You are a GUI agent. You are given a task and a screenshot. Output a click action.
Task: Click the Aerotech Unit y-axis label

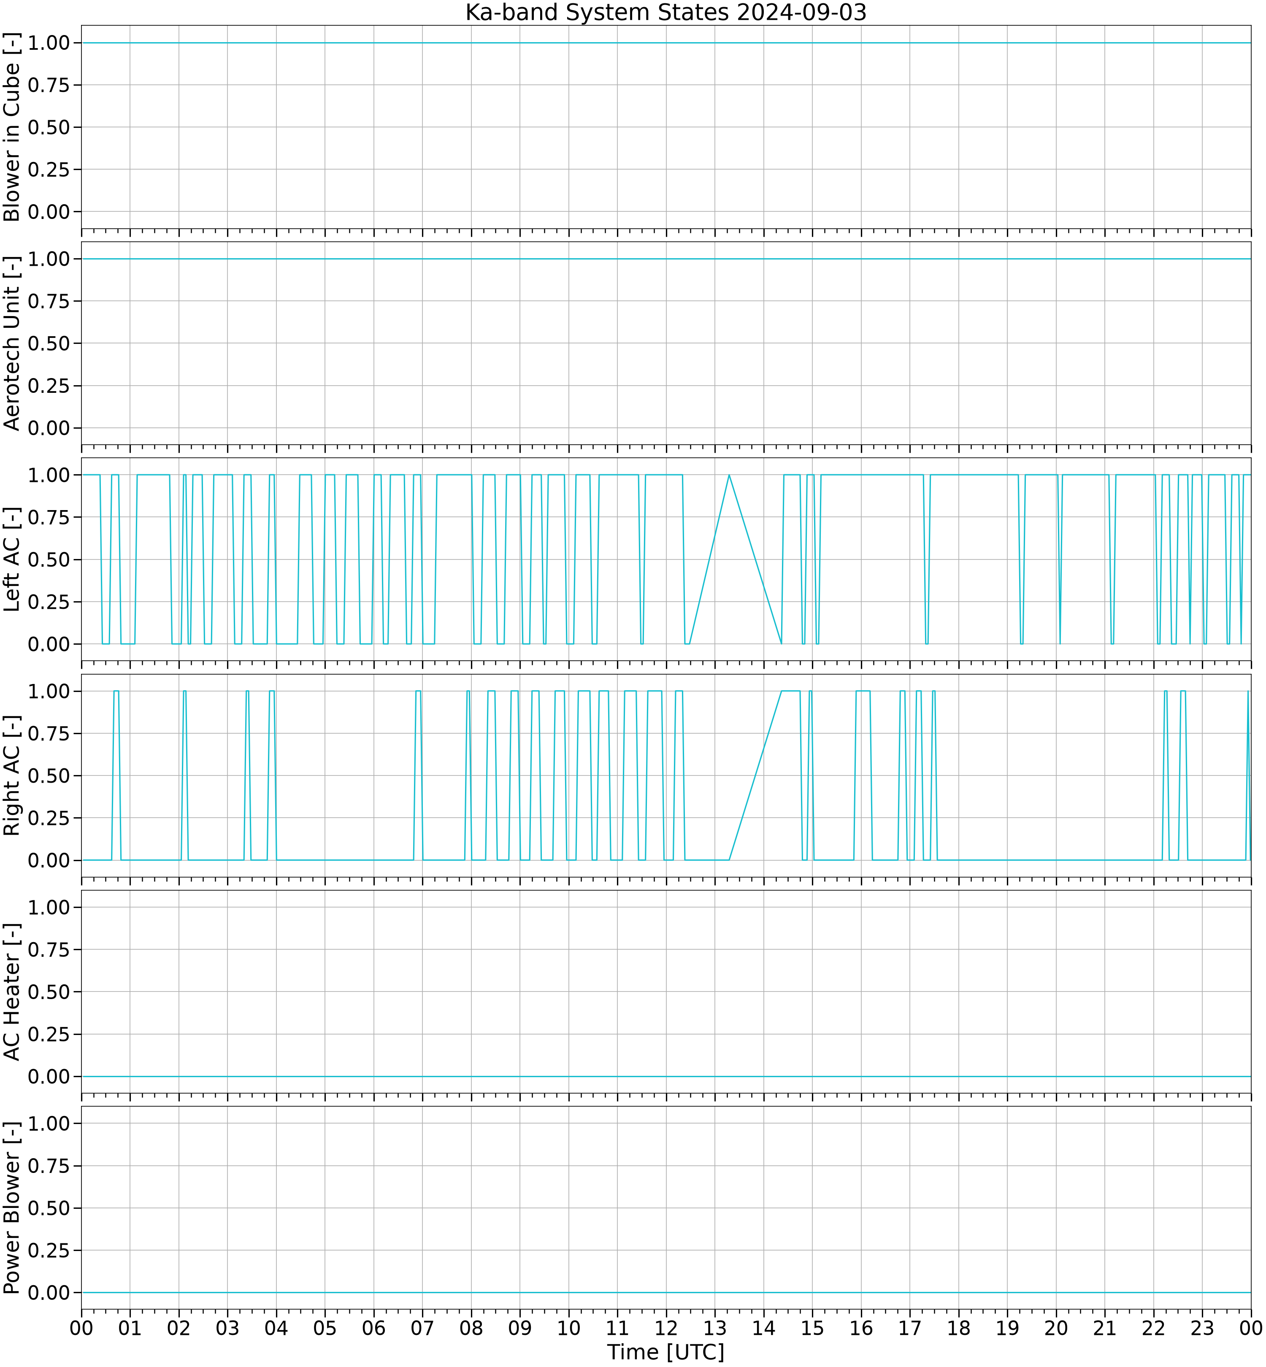coord(12,343)
